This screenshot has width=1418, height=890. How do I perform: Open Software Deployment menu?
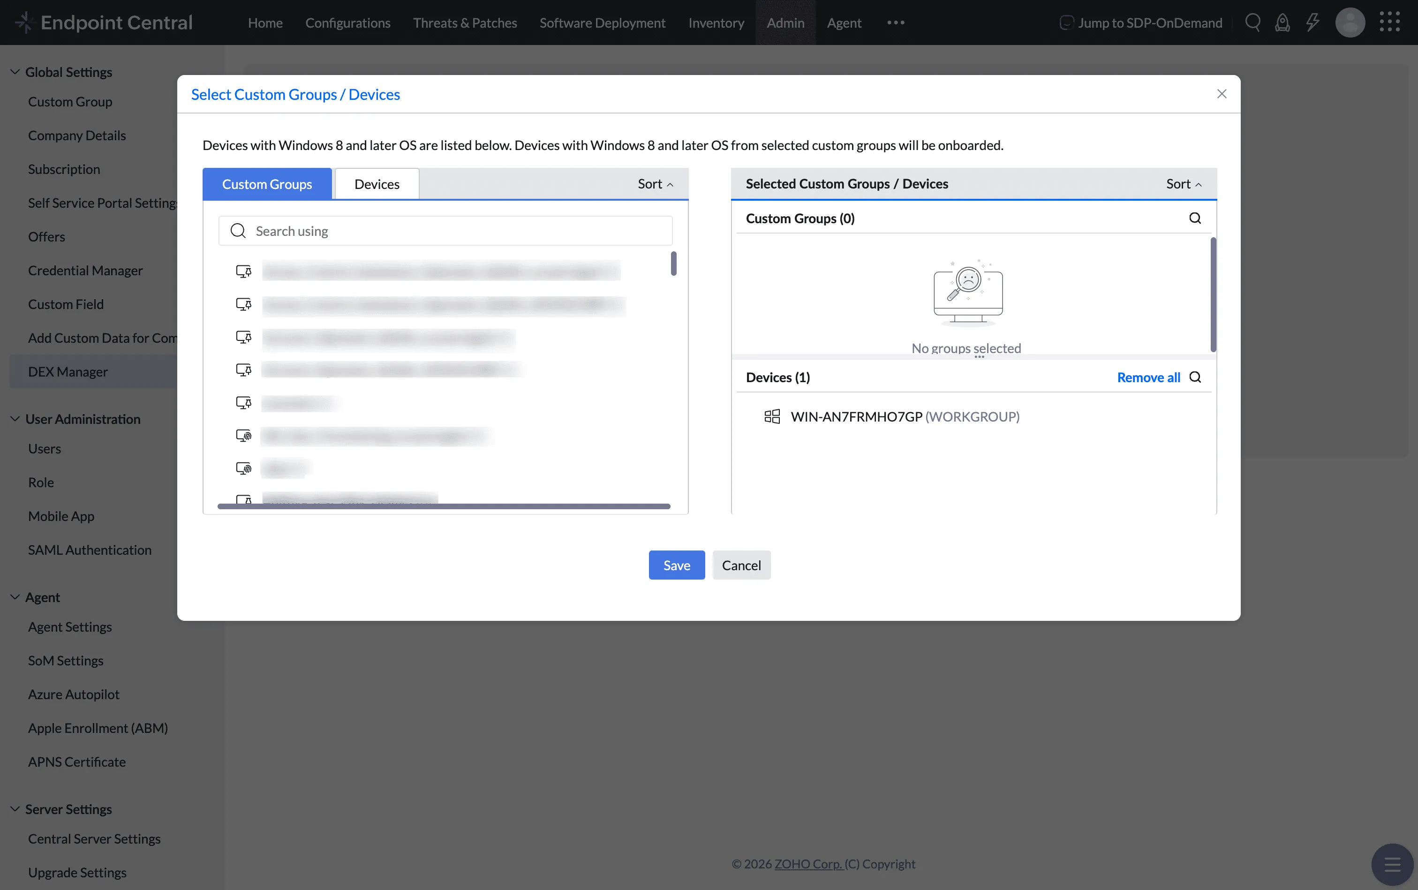[x=602, y=23]
